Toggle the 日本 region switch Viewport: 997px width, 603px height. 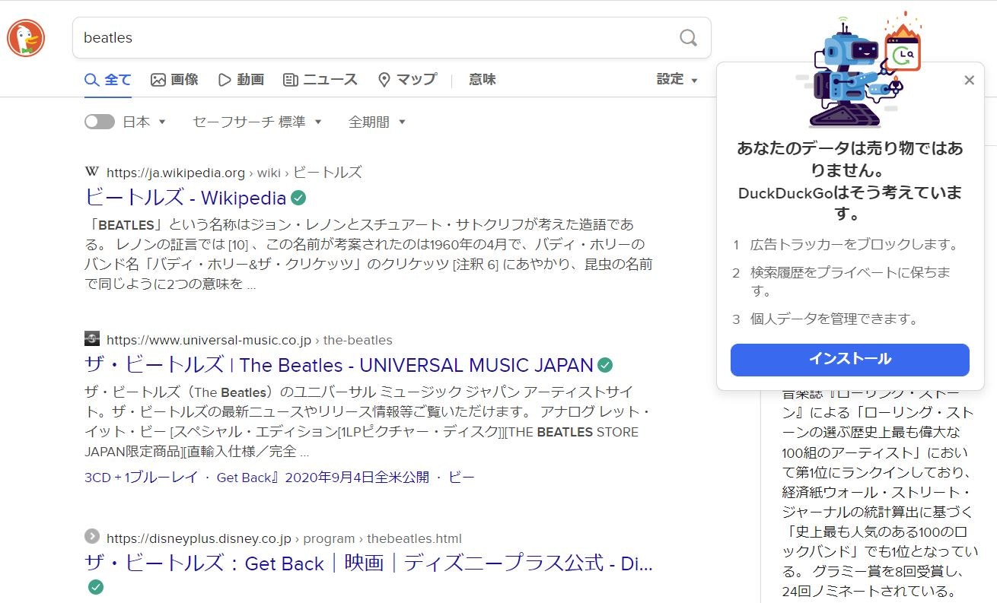click(x=100, y=122)
